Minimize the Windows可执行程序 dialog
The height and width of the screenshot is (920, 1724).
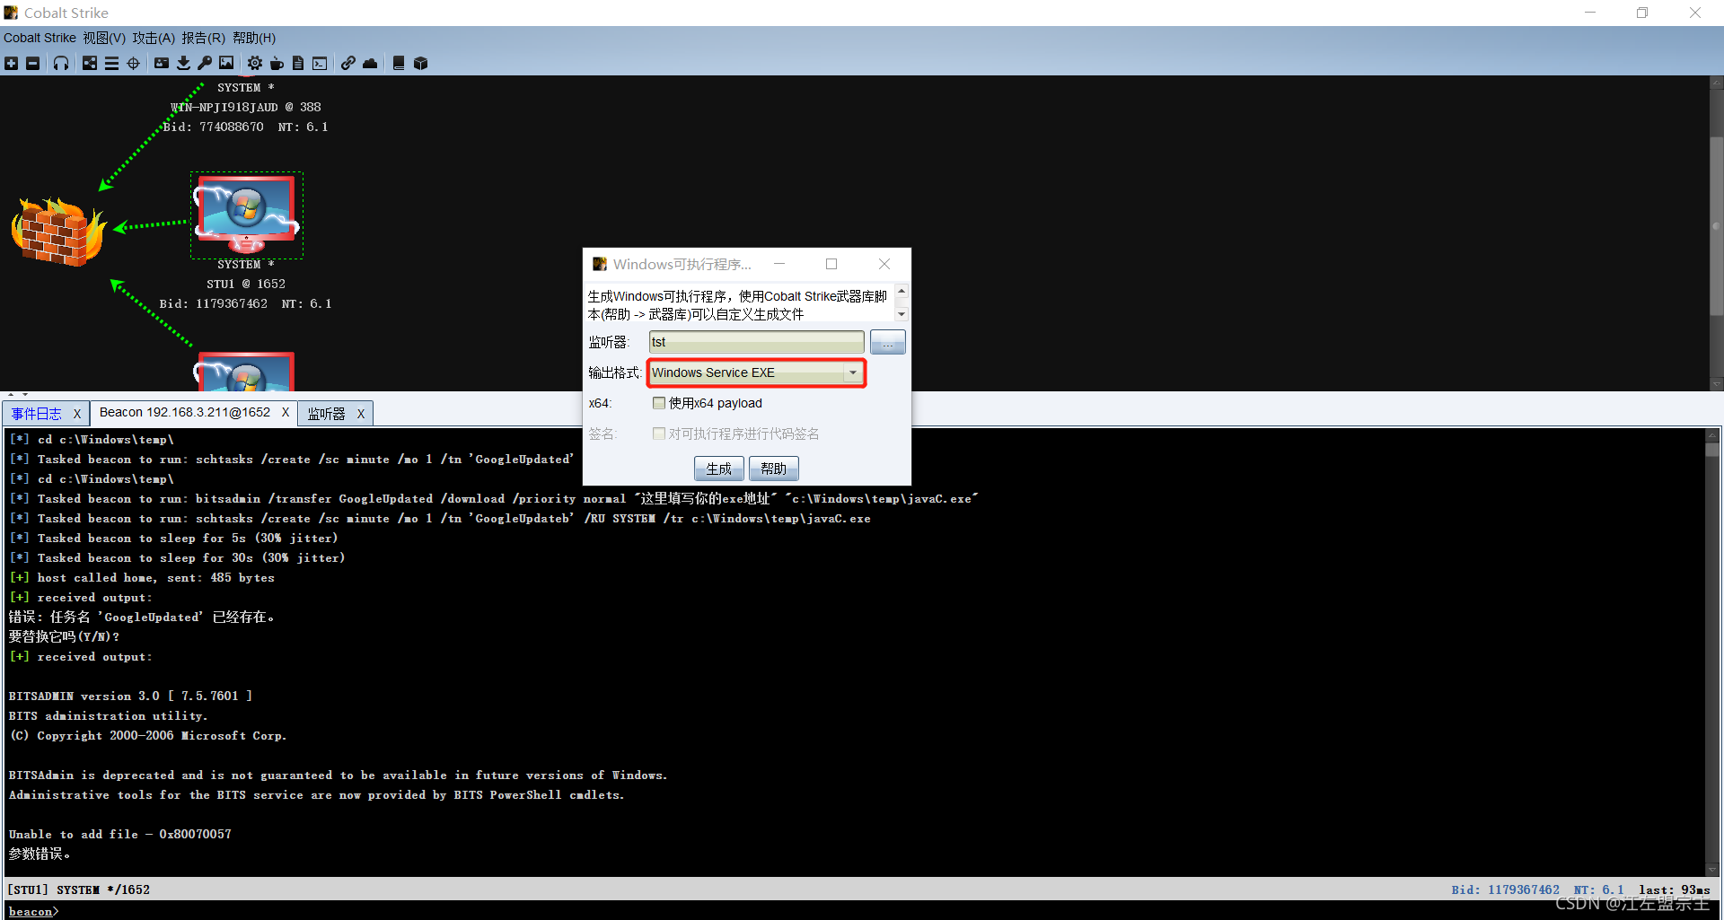pos(779,264)
